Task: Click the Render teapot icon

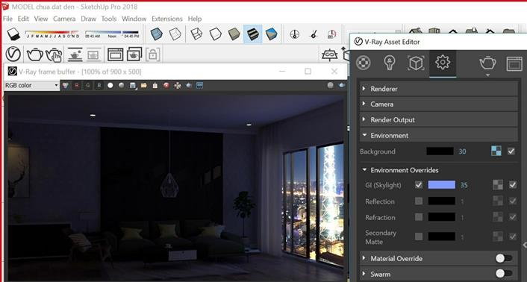Action: (34, 54)
